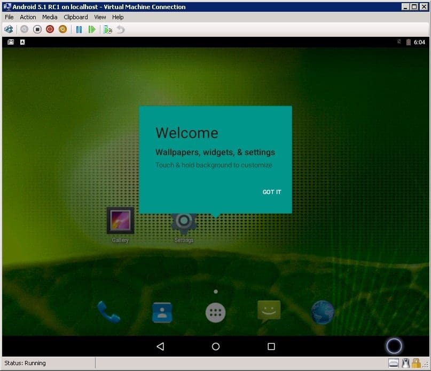Click the mouse status icon at bottom right
Screen dimensions: 431x371
pyautogui.click(x=406, y=363)
